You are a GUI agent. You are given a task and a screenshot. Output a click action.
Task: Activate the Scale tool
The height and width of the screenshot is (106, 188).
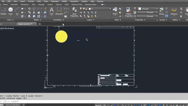(34, 16)
